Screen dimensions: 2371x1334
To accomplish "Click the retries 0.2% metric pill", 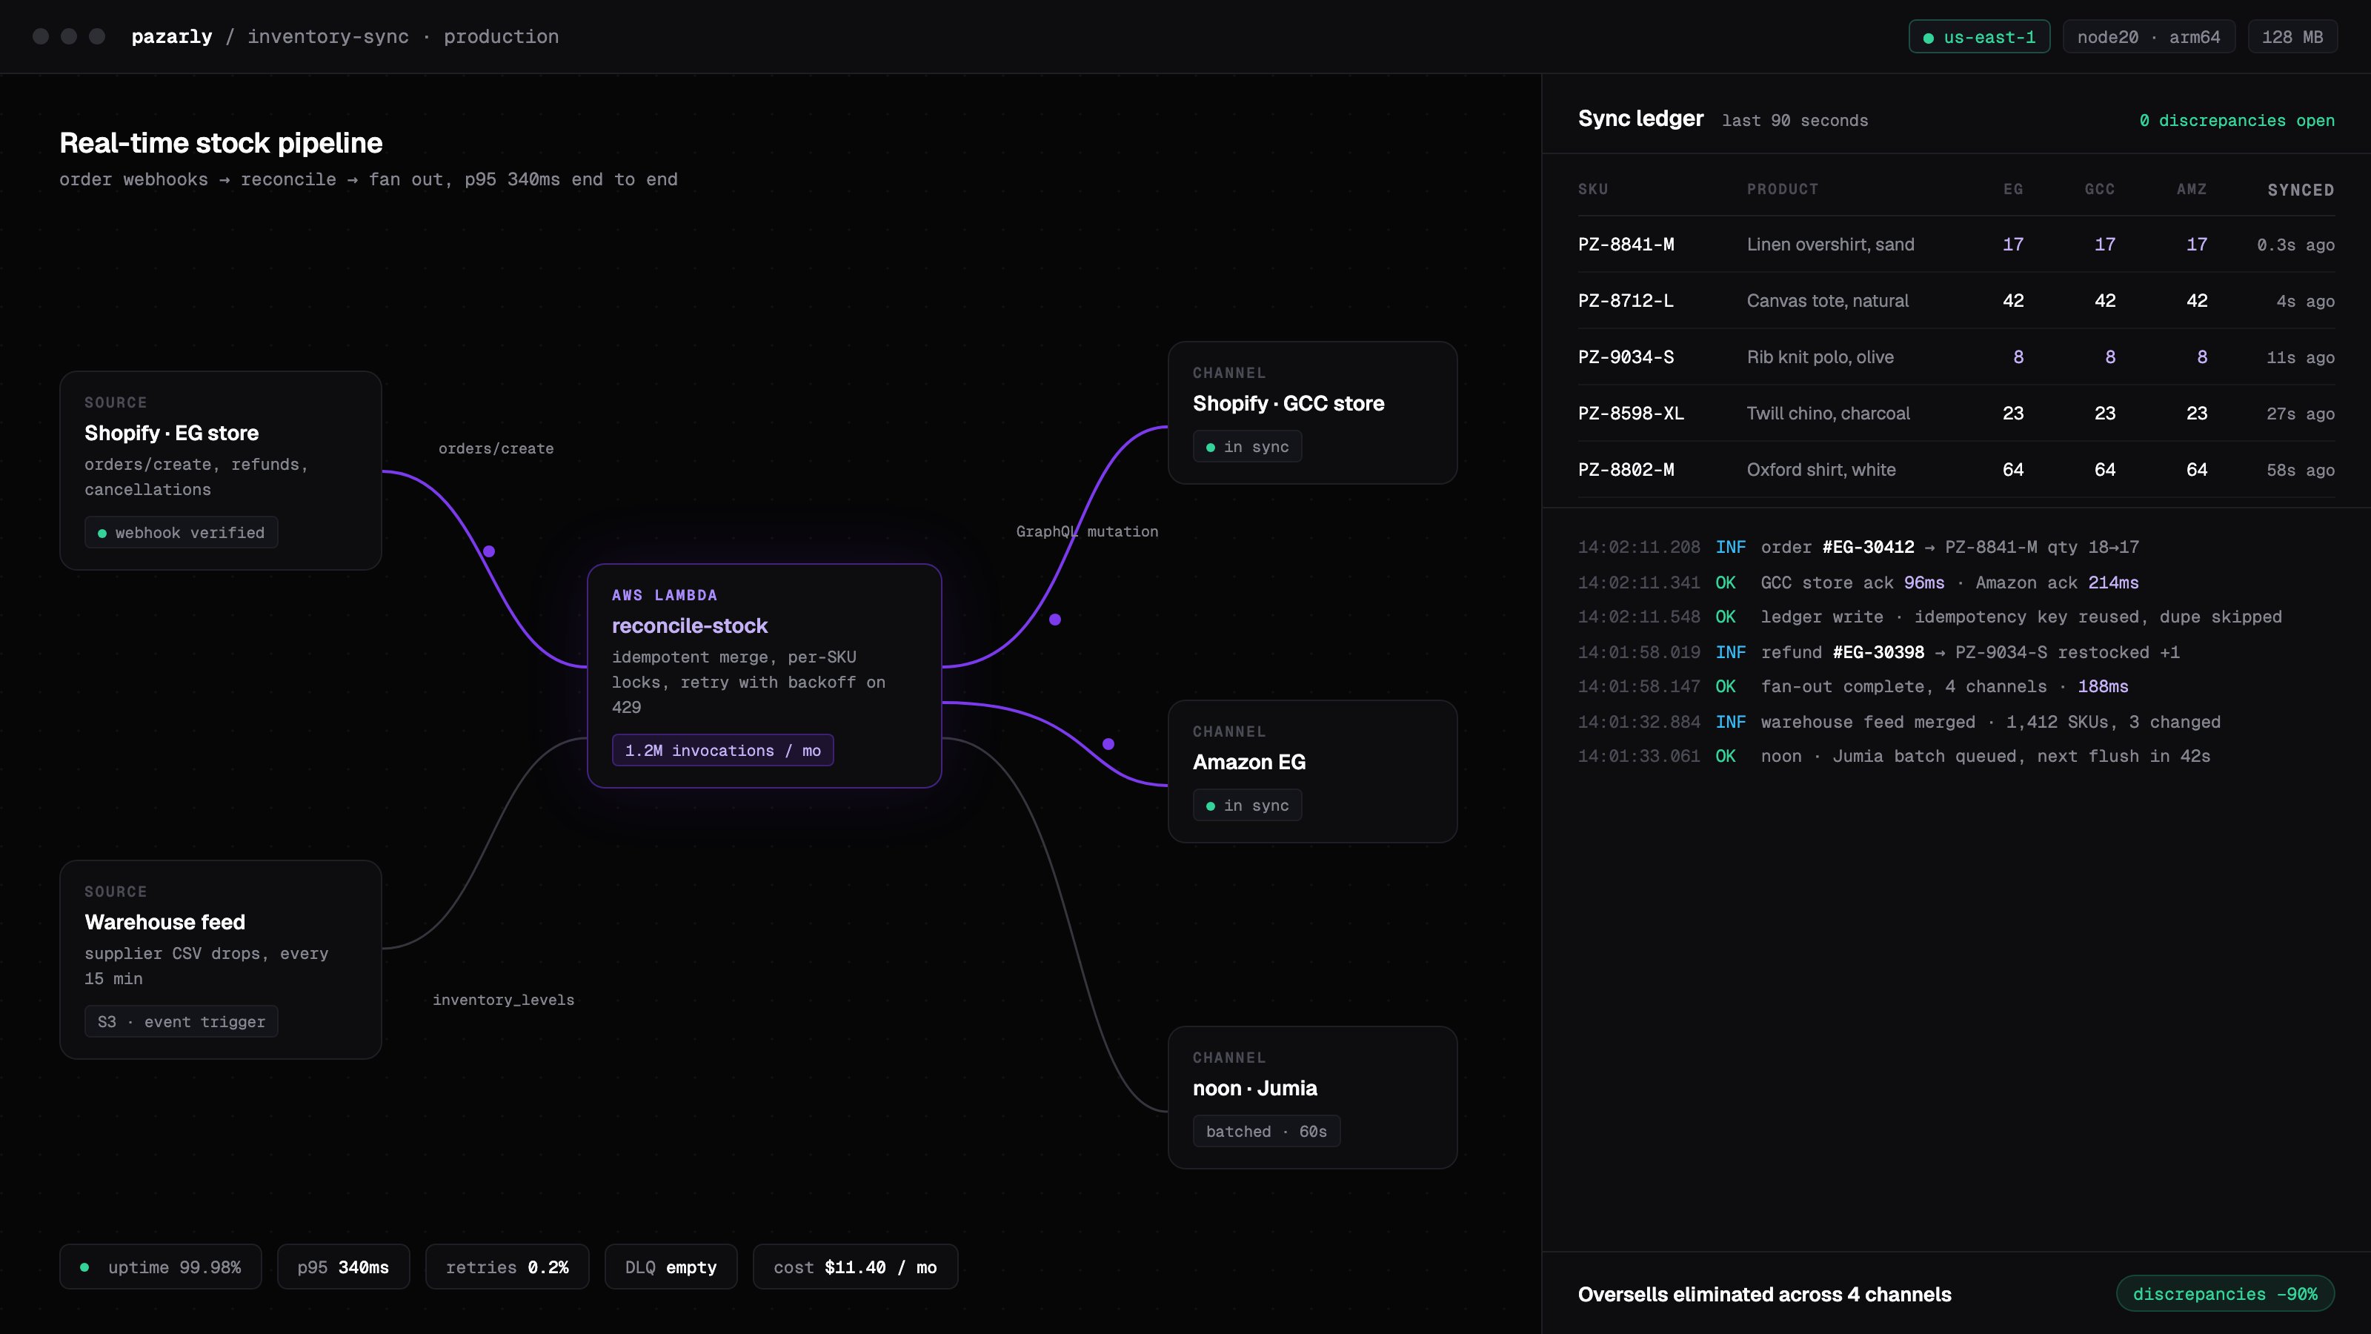I will tap(507, 1267).
